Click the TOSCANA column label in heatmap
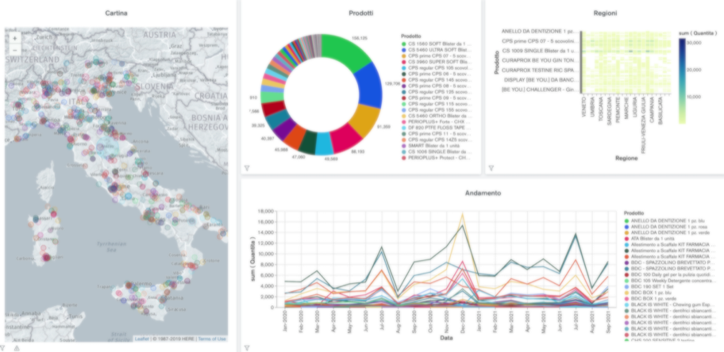Screen dimensions: 724x352 pos(601,109)
